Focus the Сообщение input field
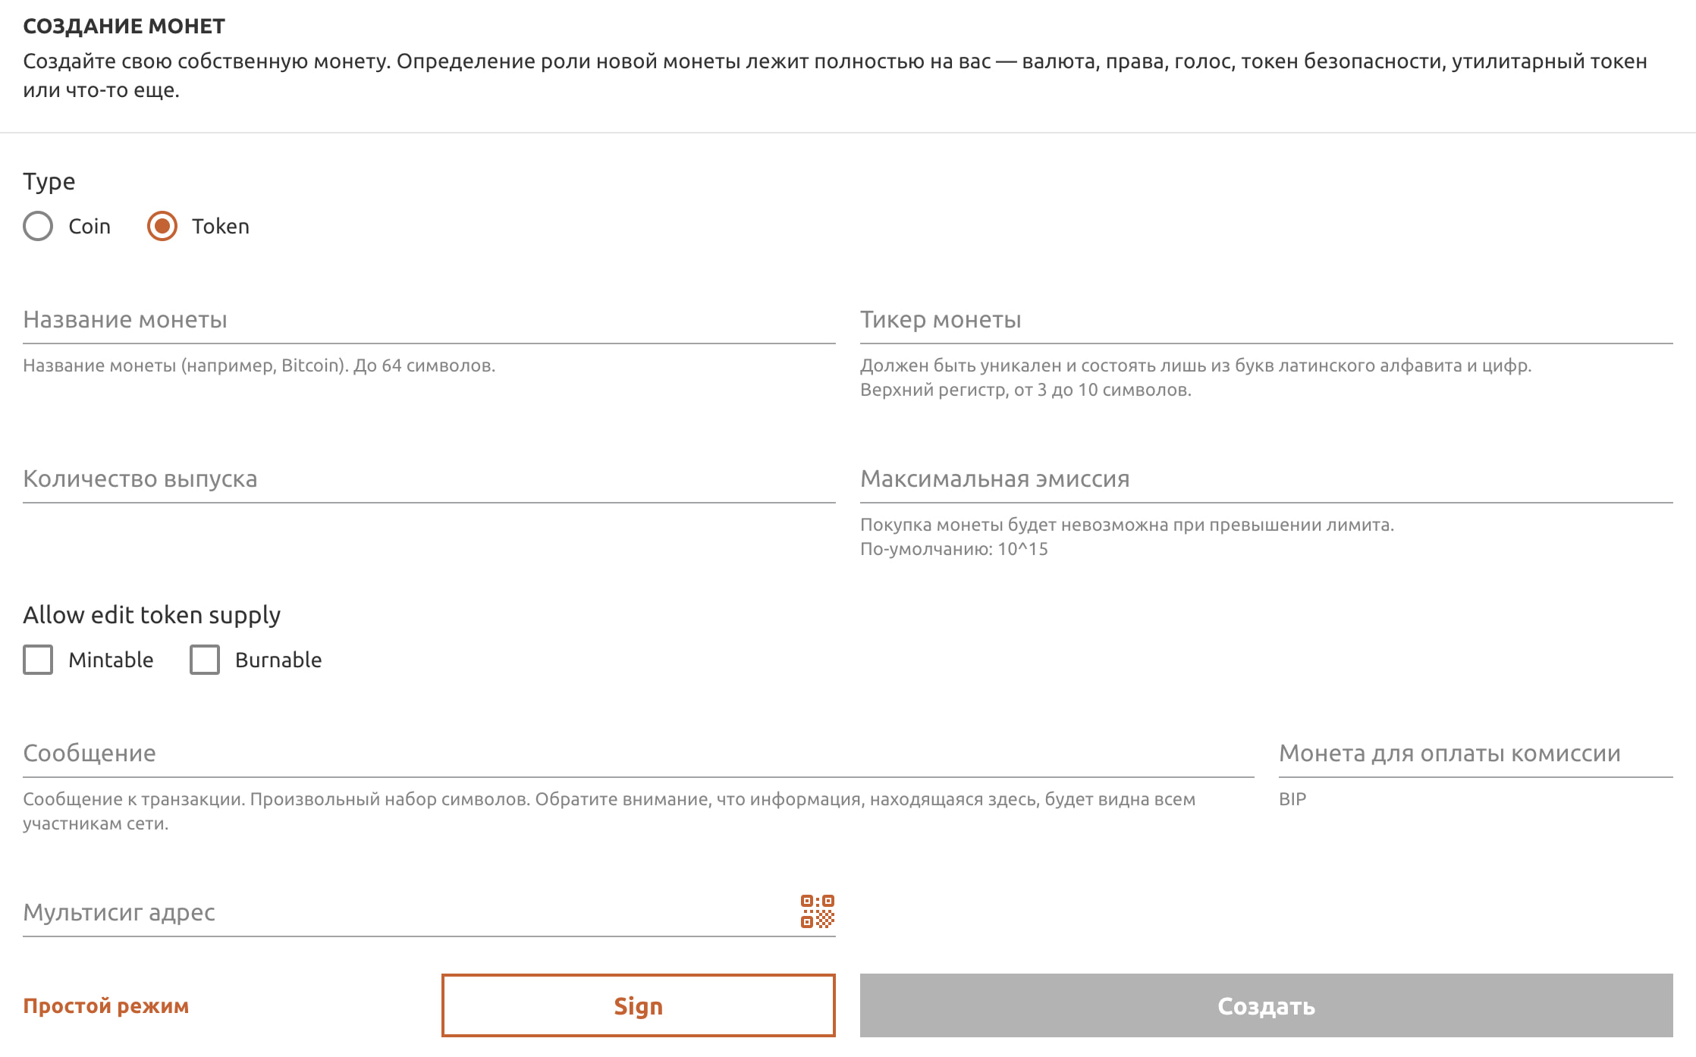The image size is (1696, 1057). (639, 754)
